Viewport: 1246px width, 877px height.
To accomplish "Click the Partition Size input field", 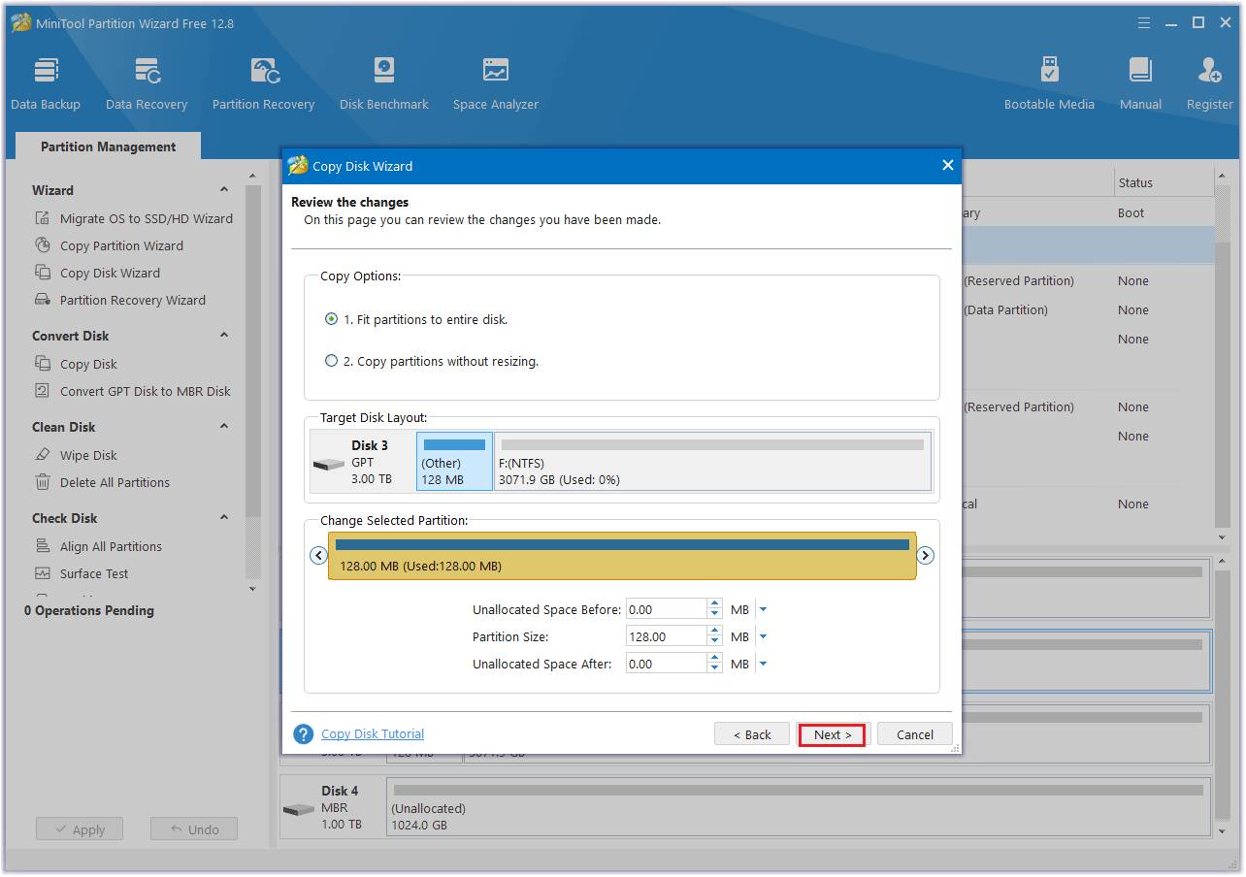I will [x=667, y=636].
